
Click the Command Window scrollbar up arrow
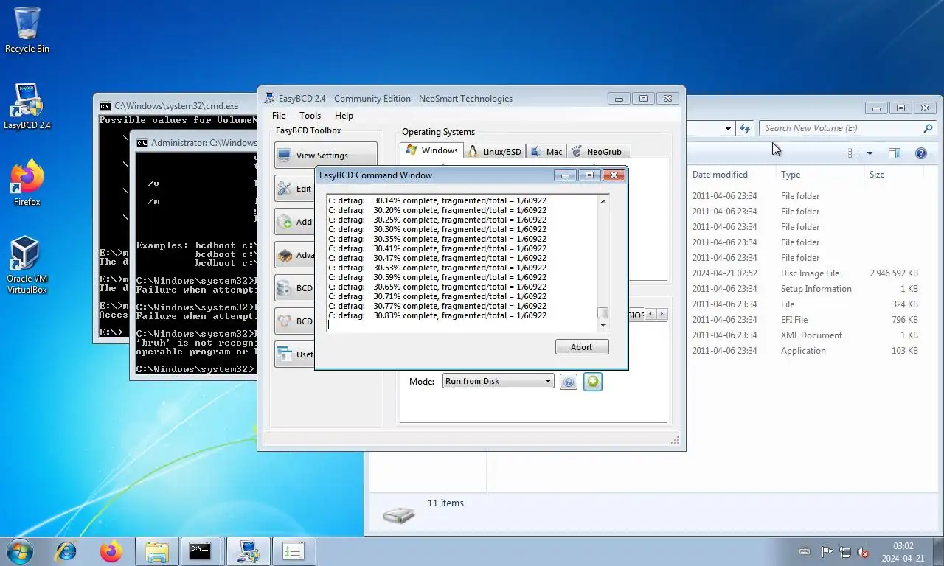click(x=603, y=201)
